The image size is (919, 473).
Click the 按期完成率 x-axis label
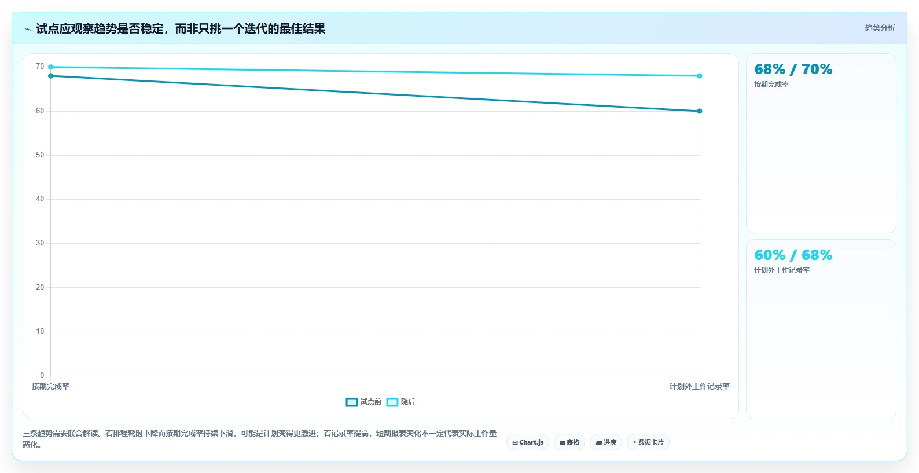50,386
